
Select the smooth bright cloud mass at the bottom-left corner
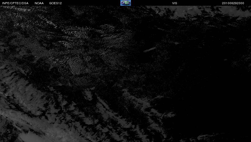pos(30,137)
